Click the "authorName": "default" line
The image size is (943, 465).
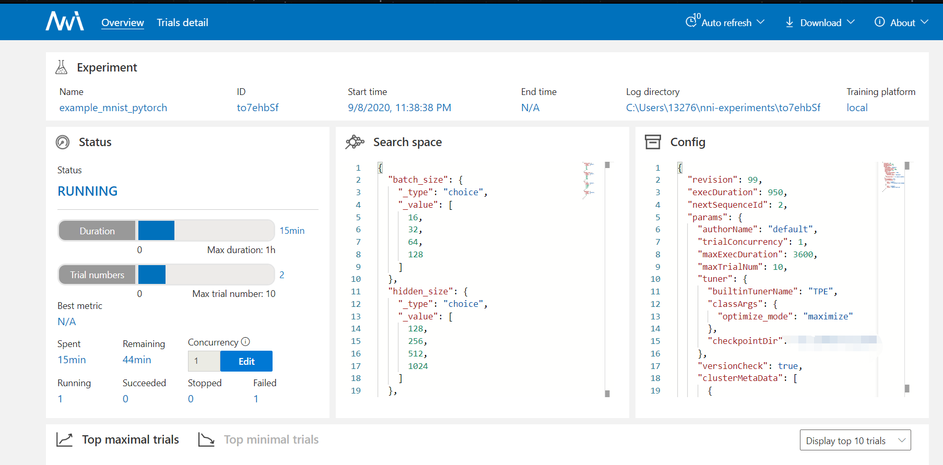tap(757, 229)
